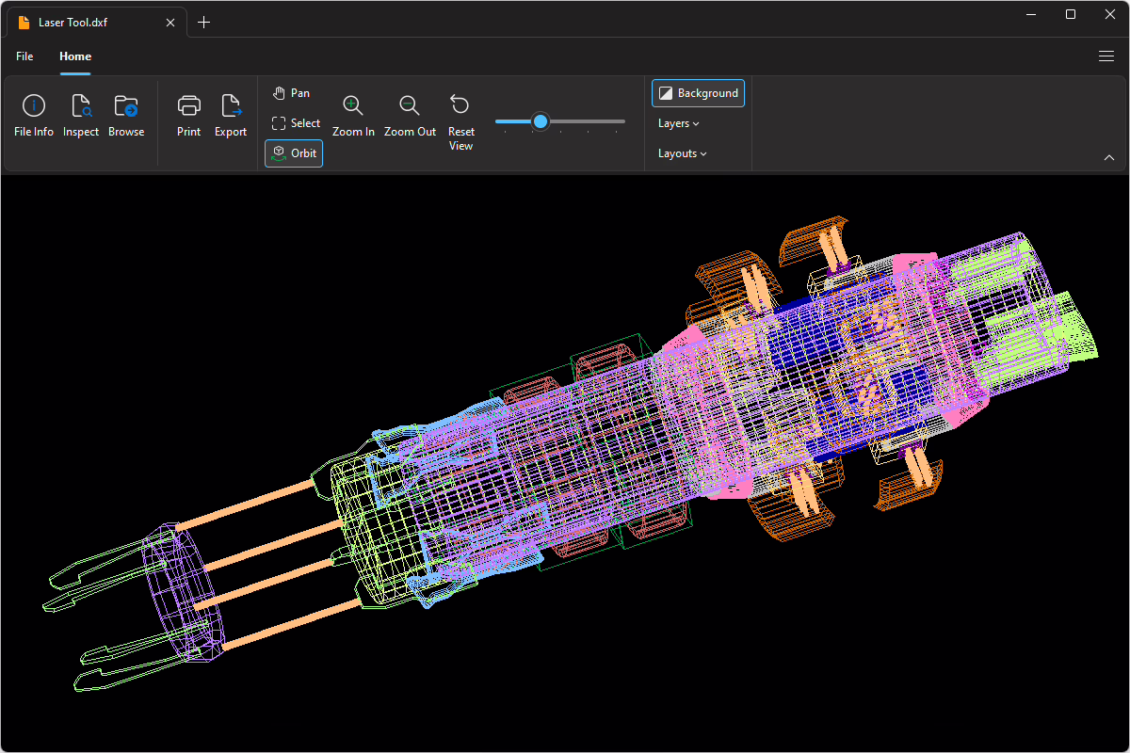This screenshot has height=753, width=1130.
Task: Expand the Layers dropdown
Action: click(678, 123)
